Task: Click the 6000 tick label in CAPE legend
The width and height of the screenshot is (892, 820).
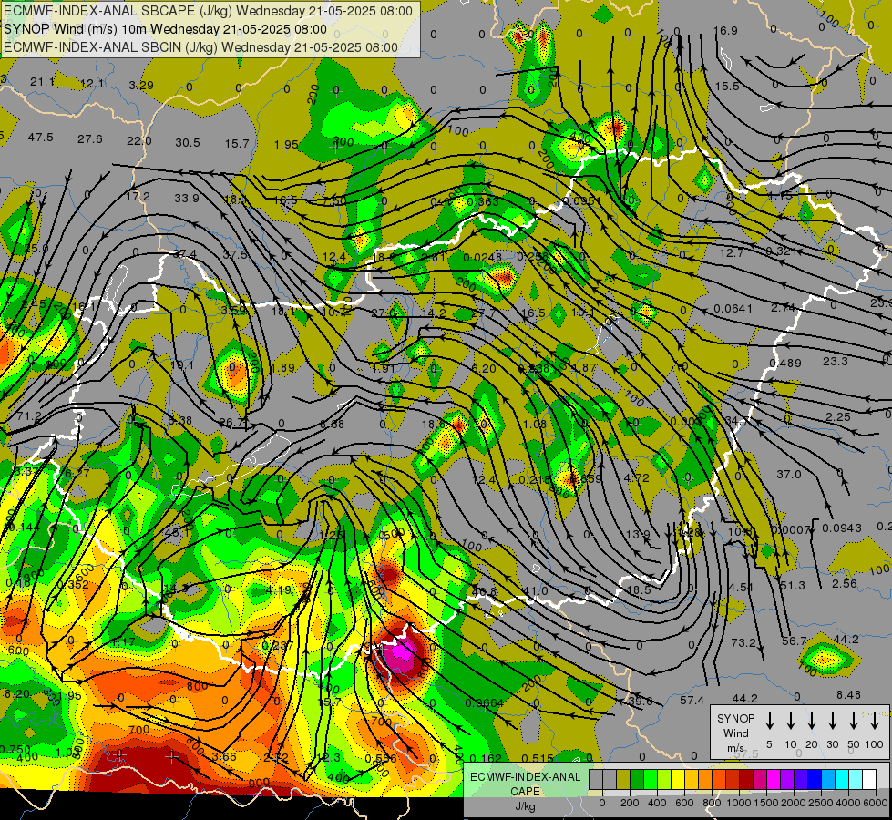Action: [875, 803]
